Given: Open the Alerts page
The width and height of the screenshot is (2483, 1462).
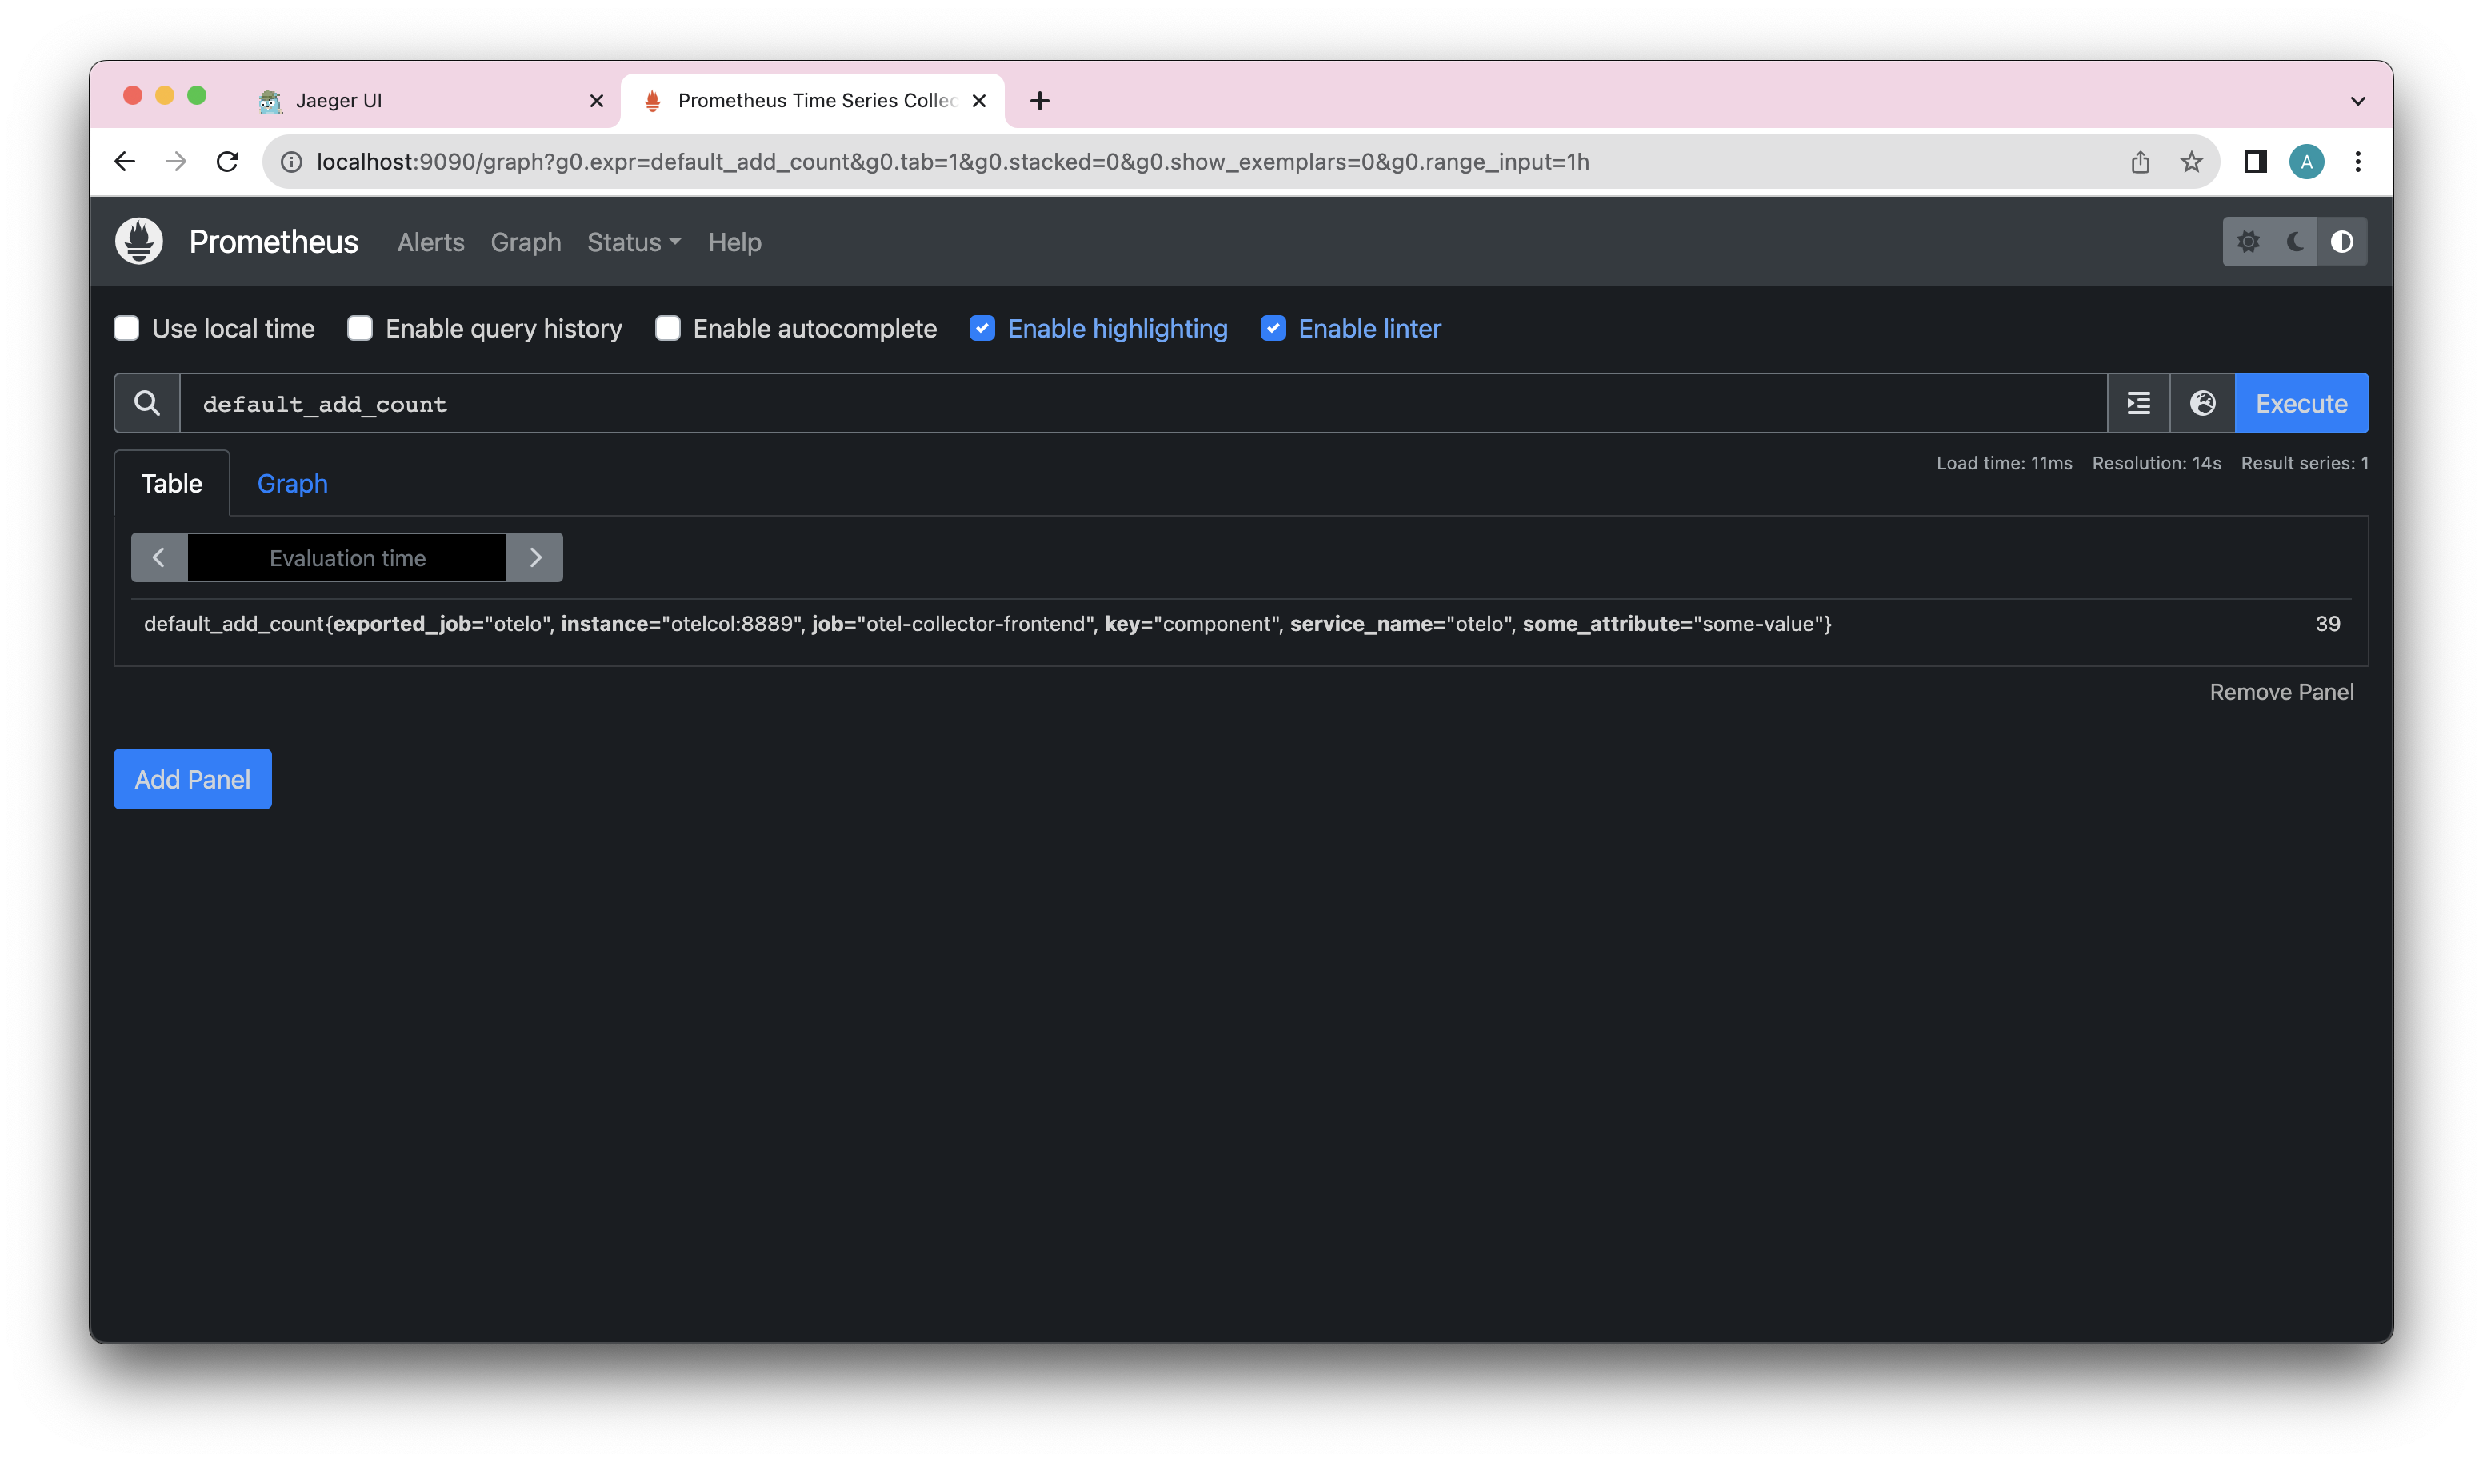Looking at the screenshot, I should tap(430, 242).
